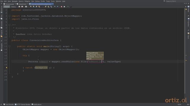Collapse the import block fold marker
Screen dimensions: 190x106
[x=9, y=16]
